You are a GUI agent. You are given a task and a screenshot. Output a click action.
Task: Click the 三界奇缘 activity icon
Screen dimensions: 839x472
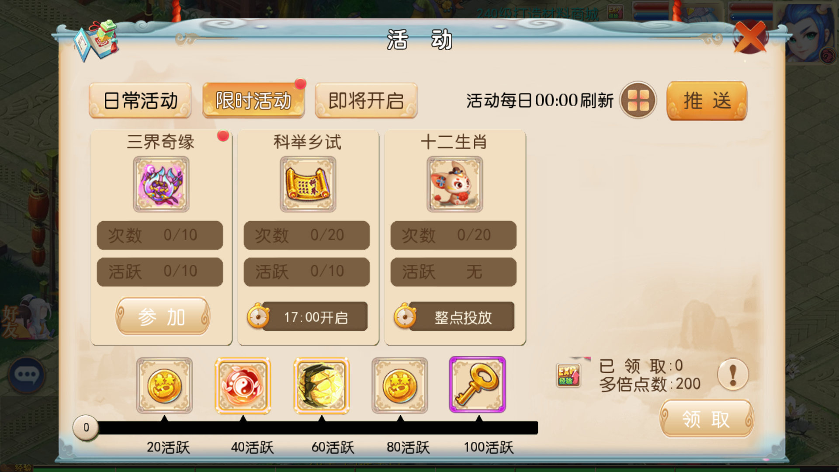(x=161, y=184)
